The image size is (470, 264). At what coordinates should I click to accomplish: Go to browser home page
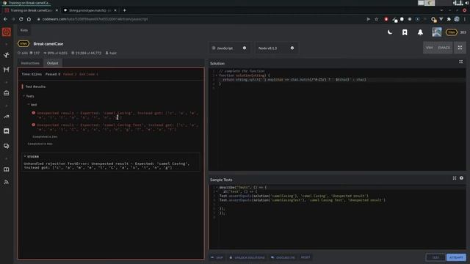tap(29, 19)
